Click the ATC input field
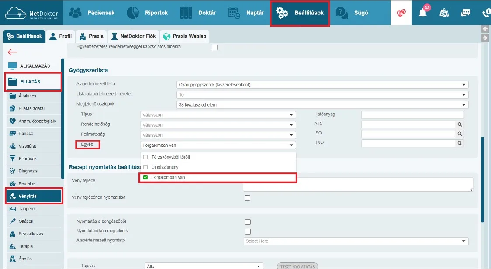491x269 pixels. (408, 124)
